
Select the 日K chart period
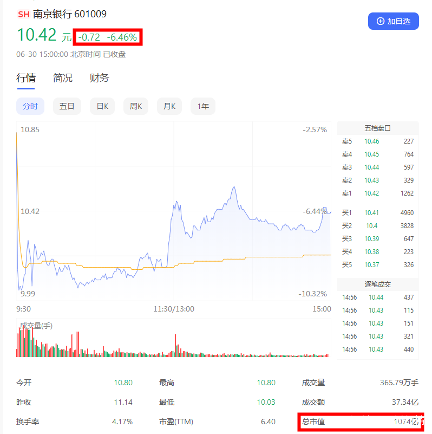[x=102, y=106]
